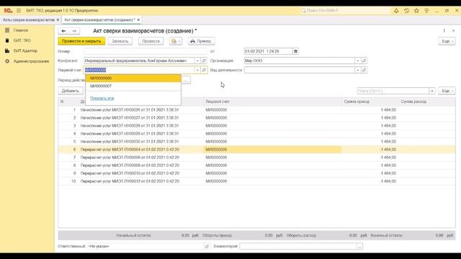Image resolution: width=461 pixels, height=259 pixels.
Task: Open БИТ.ТКО section in sidebar
Action: click(x=22, y=40)
